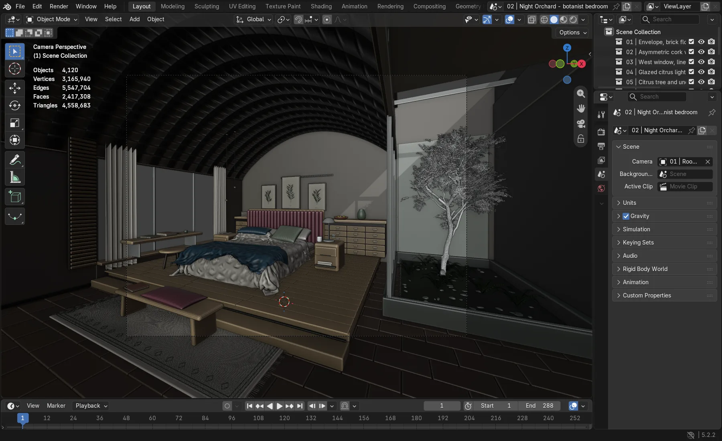The height and width of the screenshot is (441, 722).
Task: Switch to the Sculpting workspace tab
Action: point(207,6)
